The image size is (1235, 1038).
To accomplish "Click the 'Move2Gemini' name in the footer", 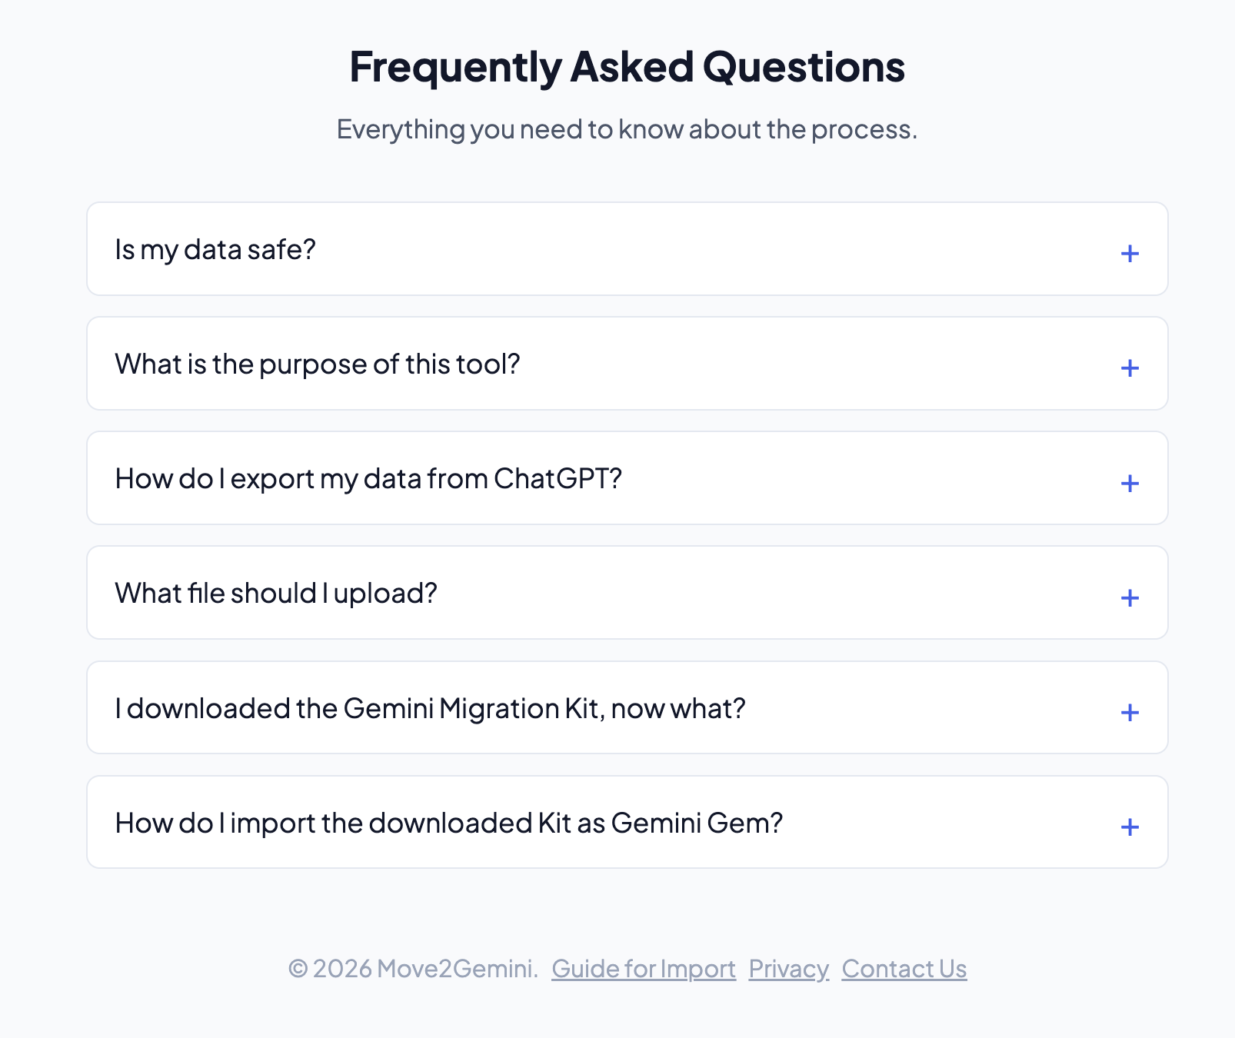I will [456, 969].
